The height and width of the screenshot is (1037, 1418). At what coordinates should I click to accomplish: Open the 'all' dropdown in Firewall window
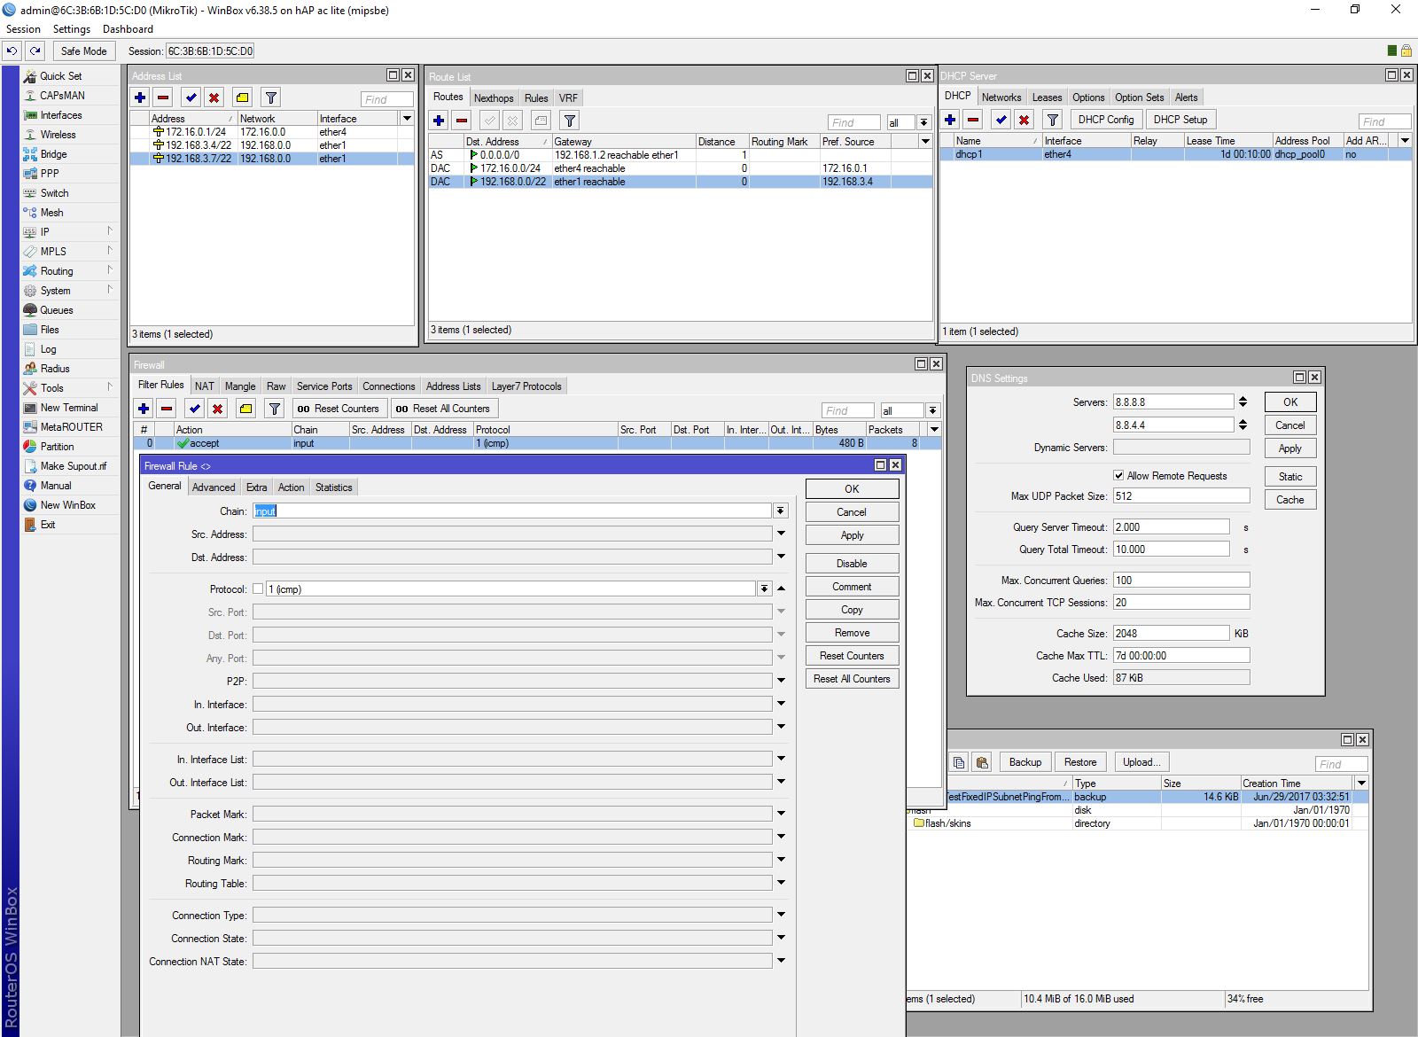932,410
